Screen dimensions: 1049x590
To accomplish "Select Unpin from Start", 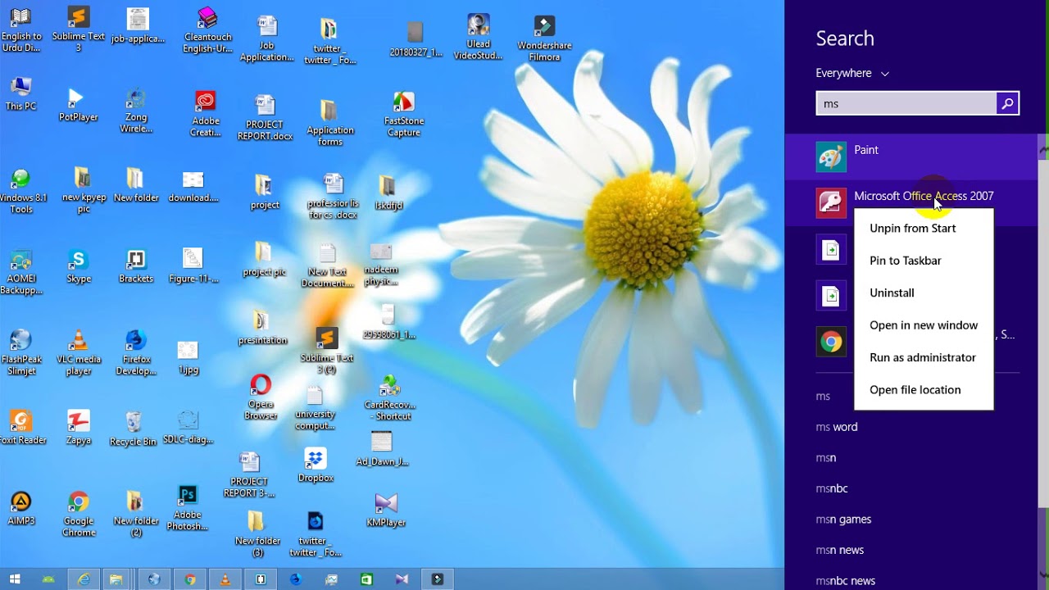I will coord(912,229).
